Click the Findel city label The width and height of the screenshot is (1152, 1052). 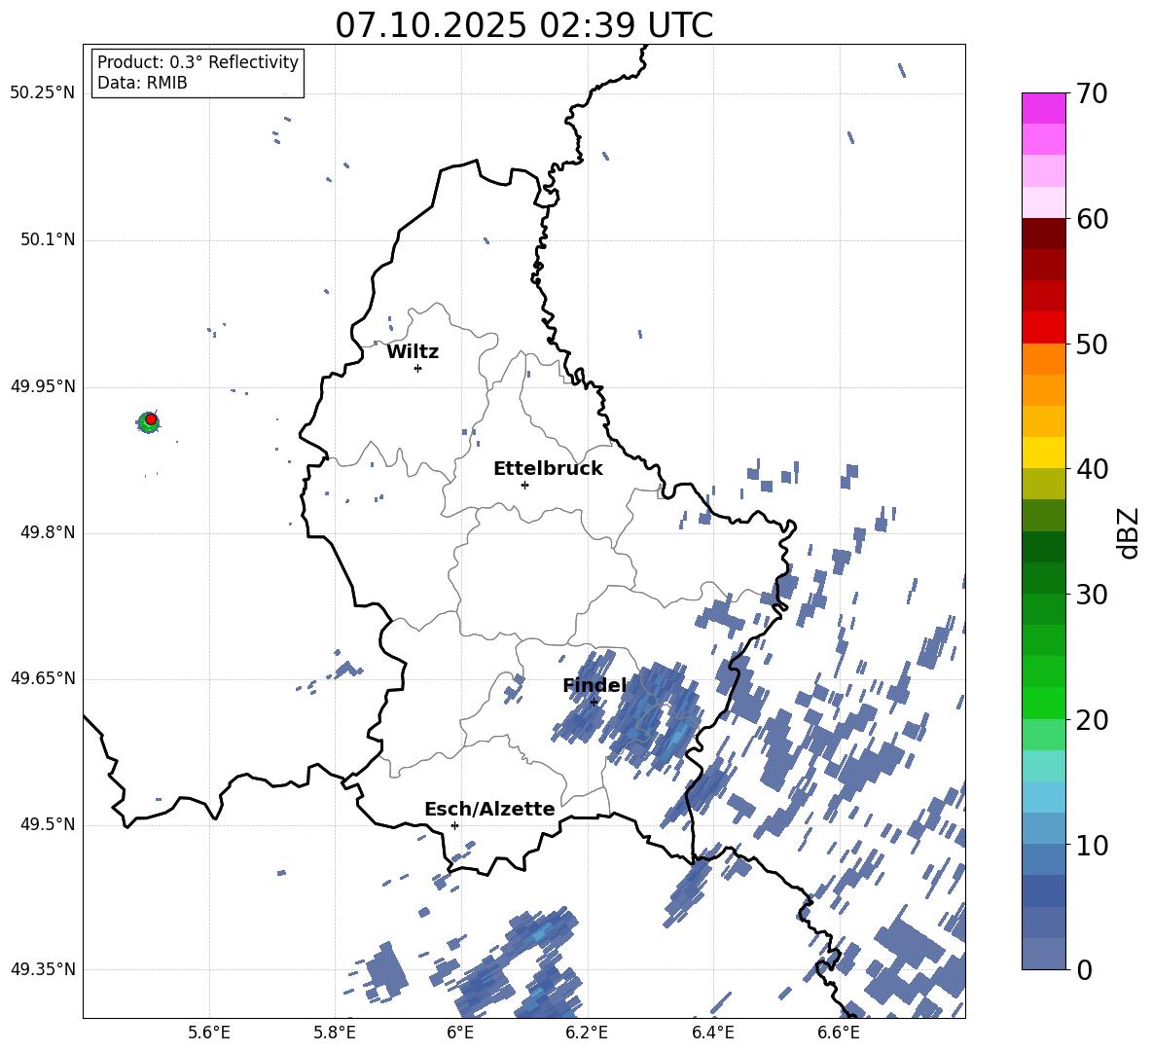pos(594,685)
